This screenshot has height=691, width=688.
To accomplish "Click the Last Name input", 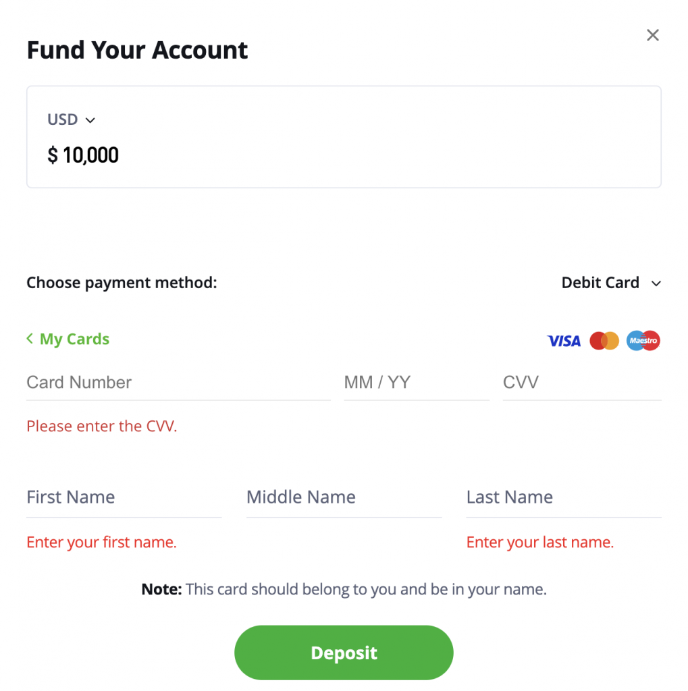I will tap(563, 498).
